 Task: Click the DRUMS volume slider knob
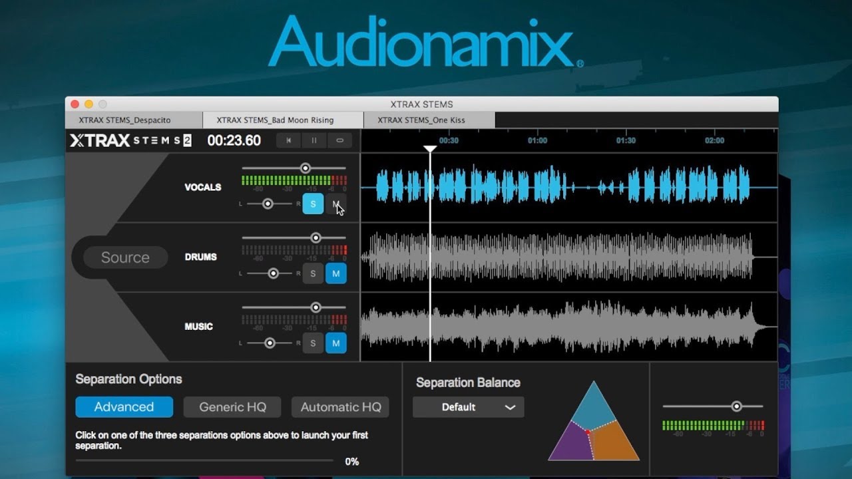click(316, 238)
